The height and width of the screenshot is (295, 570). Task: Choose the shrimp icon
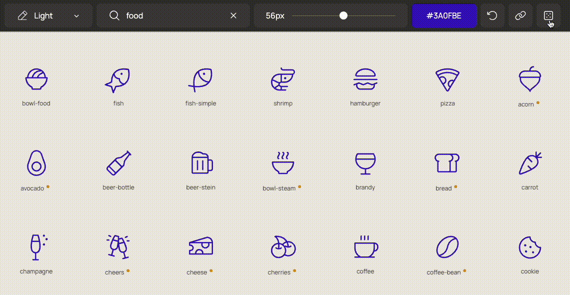[x=283, y=80]
